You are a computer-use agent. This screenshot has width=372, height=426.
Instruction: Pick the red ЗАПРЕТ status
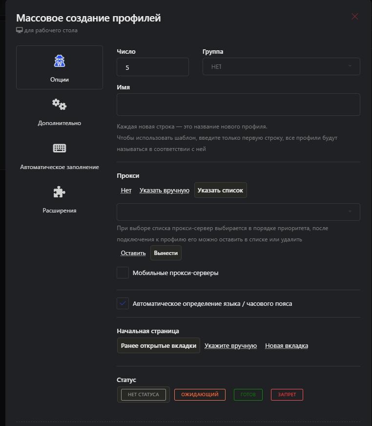[287, 394]
